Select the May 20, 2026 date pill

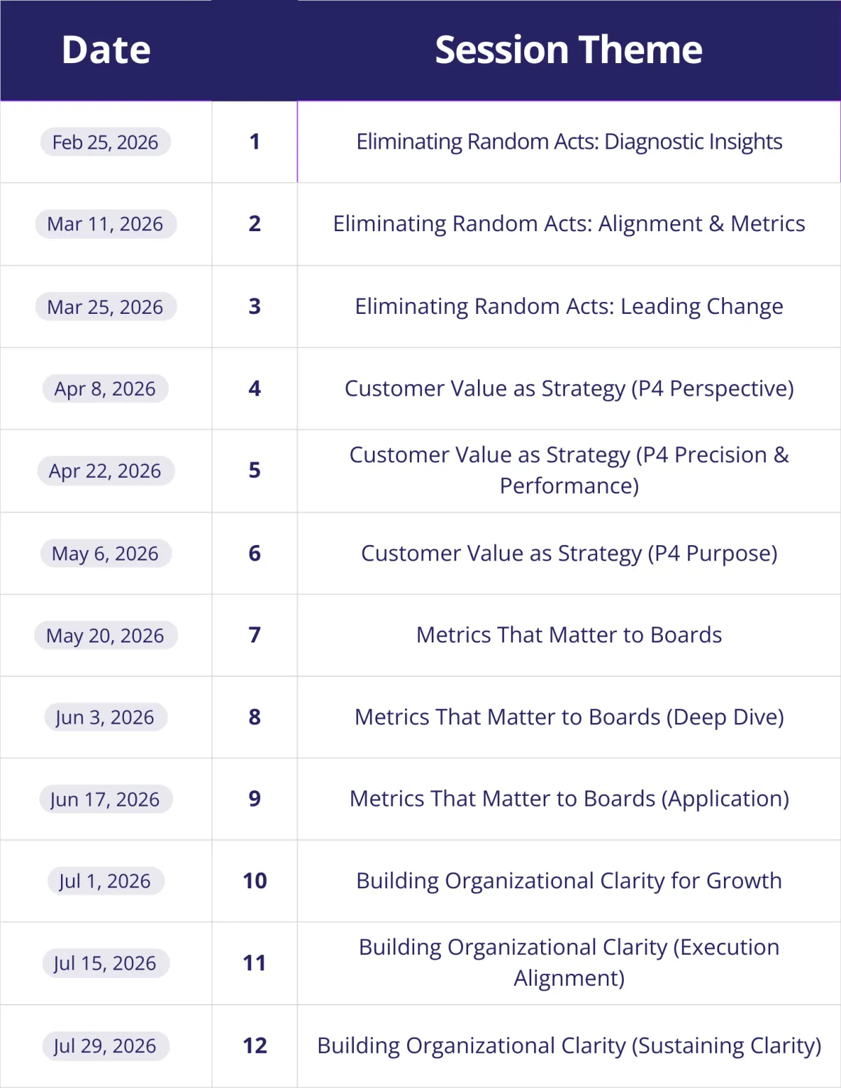[105, 635]
